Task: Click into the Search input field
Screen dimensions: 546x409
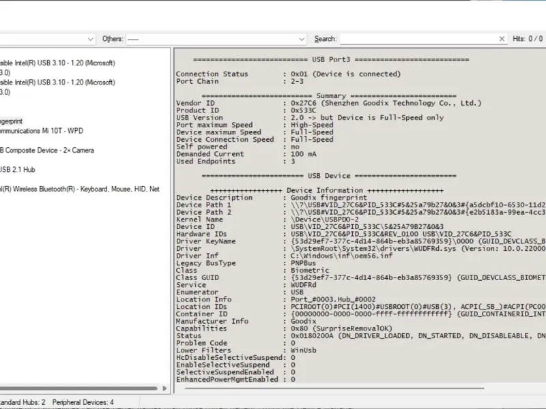Action: (419, 39)
